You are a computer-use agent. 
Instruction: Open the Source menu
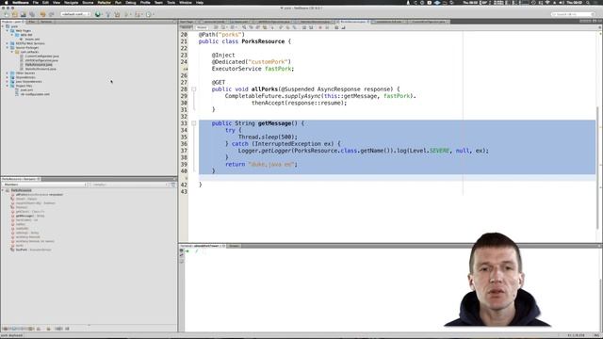(88, 2)
